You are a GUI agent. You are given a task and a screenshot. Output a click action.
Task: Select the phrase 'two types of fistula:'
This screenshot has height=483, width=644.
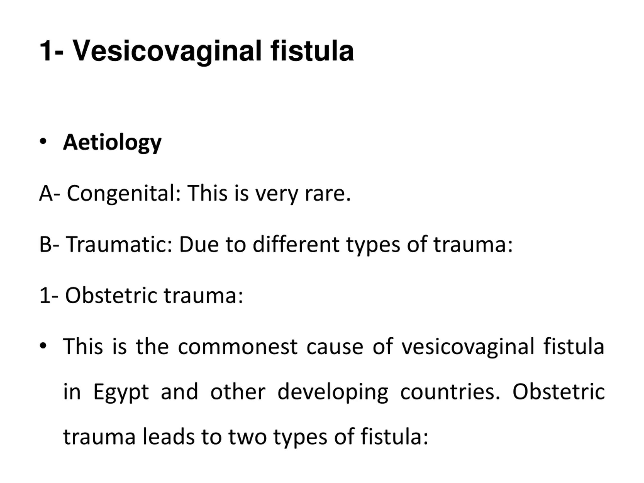click(x=329, y=437)
